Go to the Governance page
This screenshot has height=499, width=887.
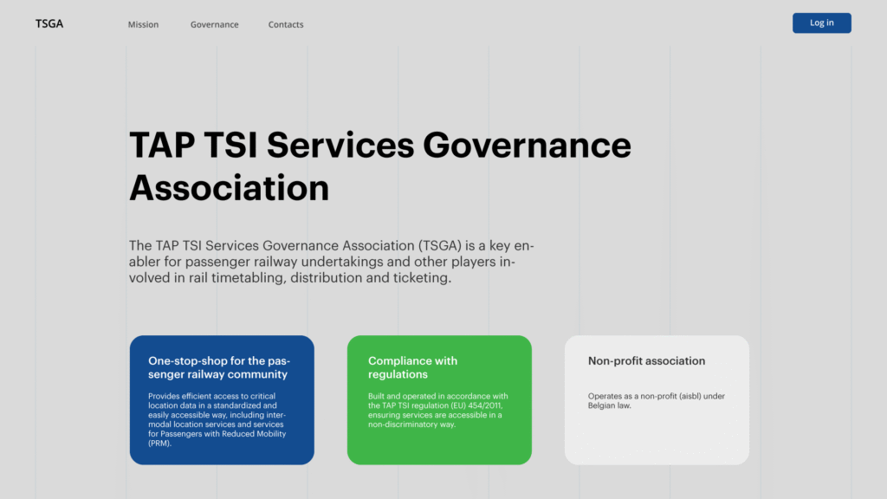pos(214,24)
